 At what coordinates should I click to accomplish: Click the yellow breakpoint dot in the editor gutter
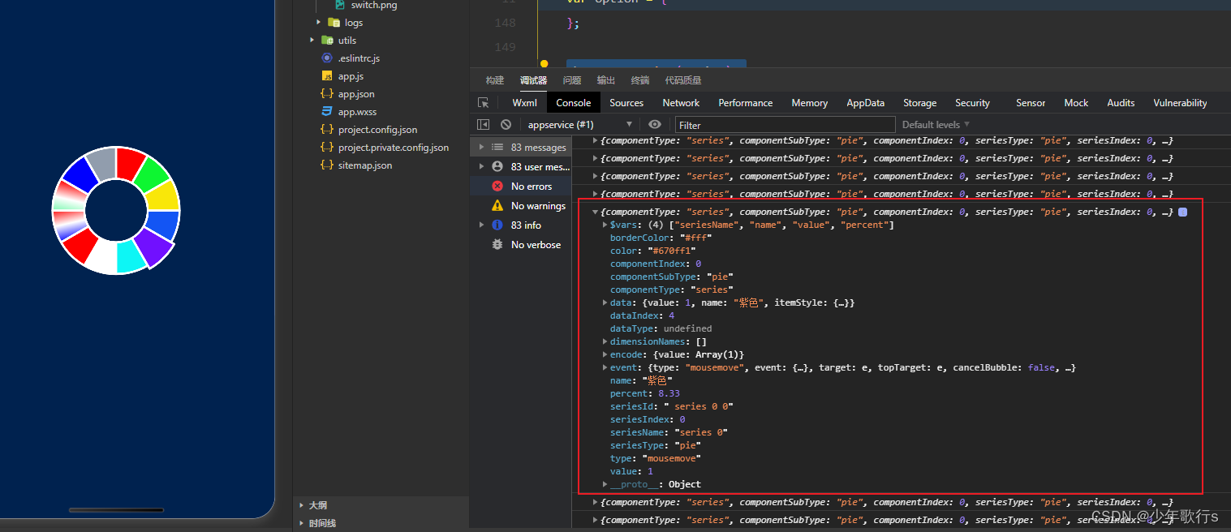click(544, 64)
